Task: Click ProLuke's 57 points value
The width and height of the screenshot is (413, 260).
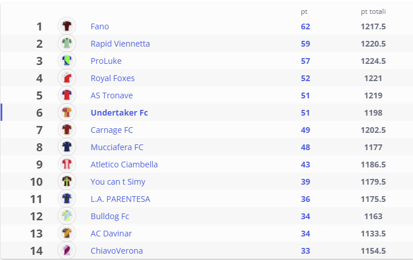Action: coord(305,61)
